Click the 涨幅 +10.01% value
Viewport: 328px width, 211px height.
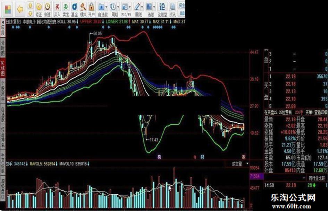[288, 132]
